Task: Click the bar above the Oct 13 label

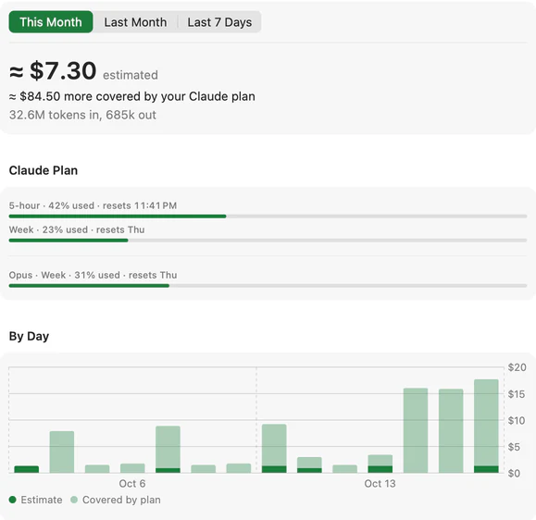Action: pos(380,464)
